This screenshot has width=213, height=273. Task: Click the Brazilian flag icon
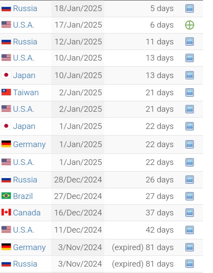[x=6, y=196]
